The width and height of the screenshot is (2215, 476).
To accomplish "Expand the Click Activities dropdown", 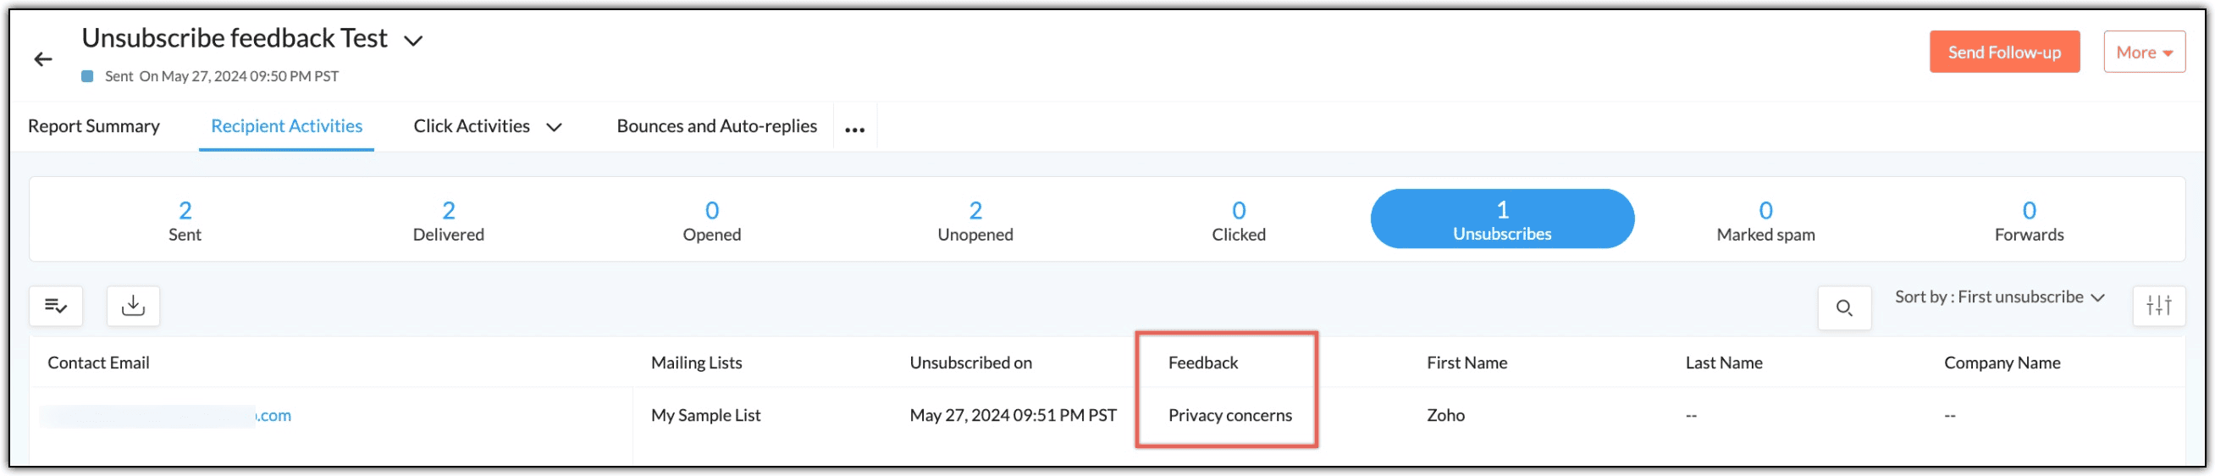I will coord(555,127).
